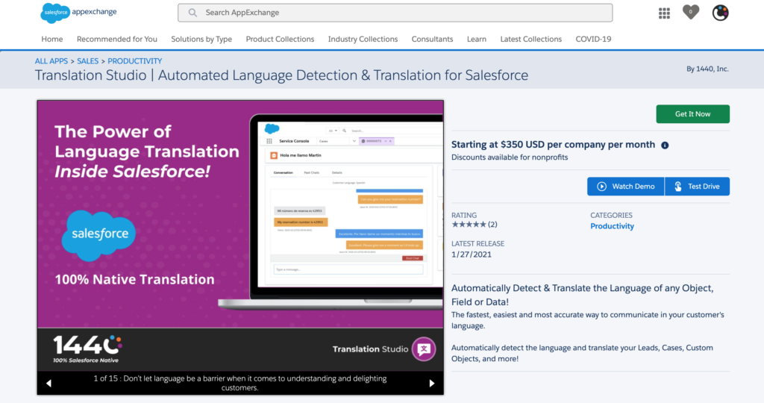
Task: Click the latest release date 1/27/2021
Action: pyautogui.click(x=472, y=254)
